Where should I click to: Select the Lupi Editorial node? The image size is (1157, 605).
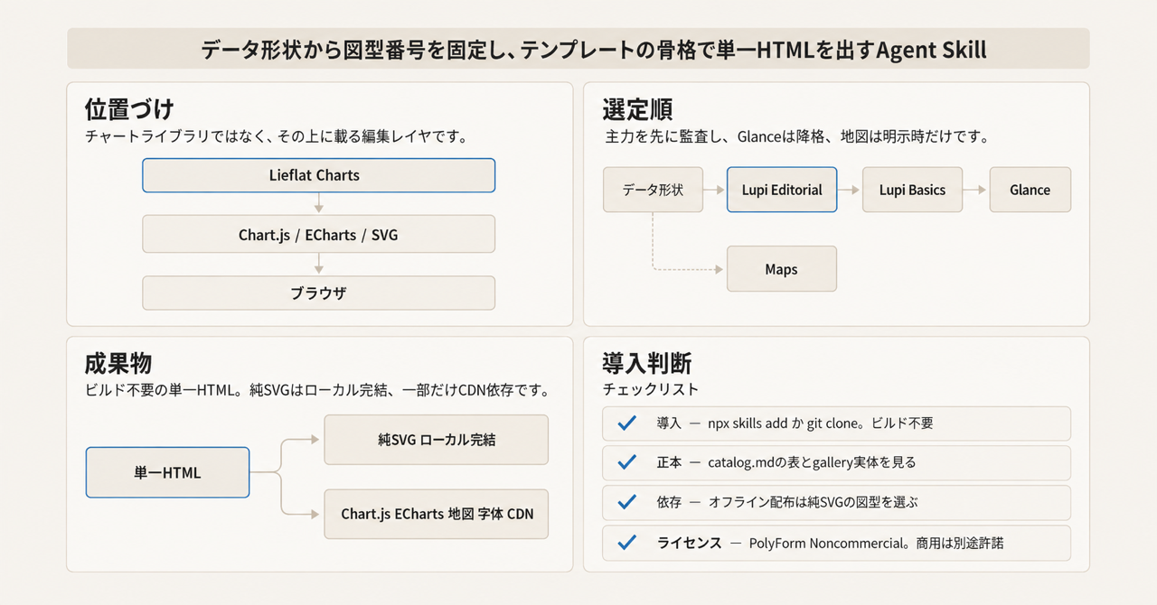(782, 190)
